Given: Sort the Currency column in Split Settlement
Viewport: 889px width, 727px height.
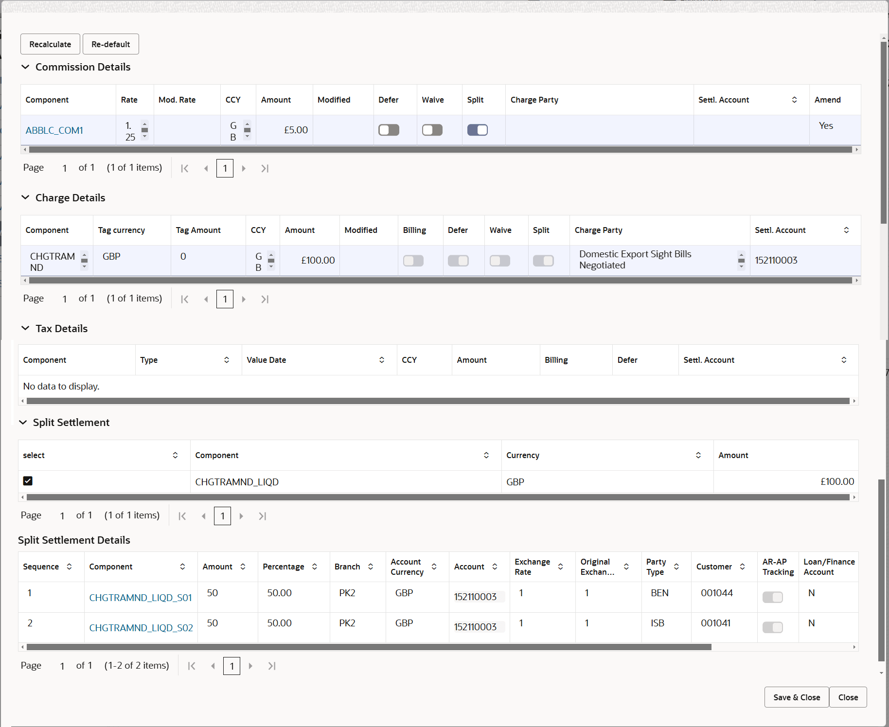Looking at the screenshot, I should tap(698, 455).
